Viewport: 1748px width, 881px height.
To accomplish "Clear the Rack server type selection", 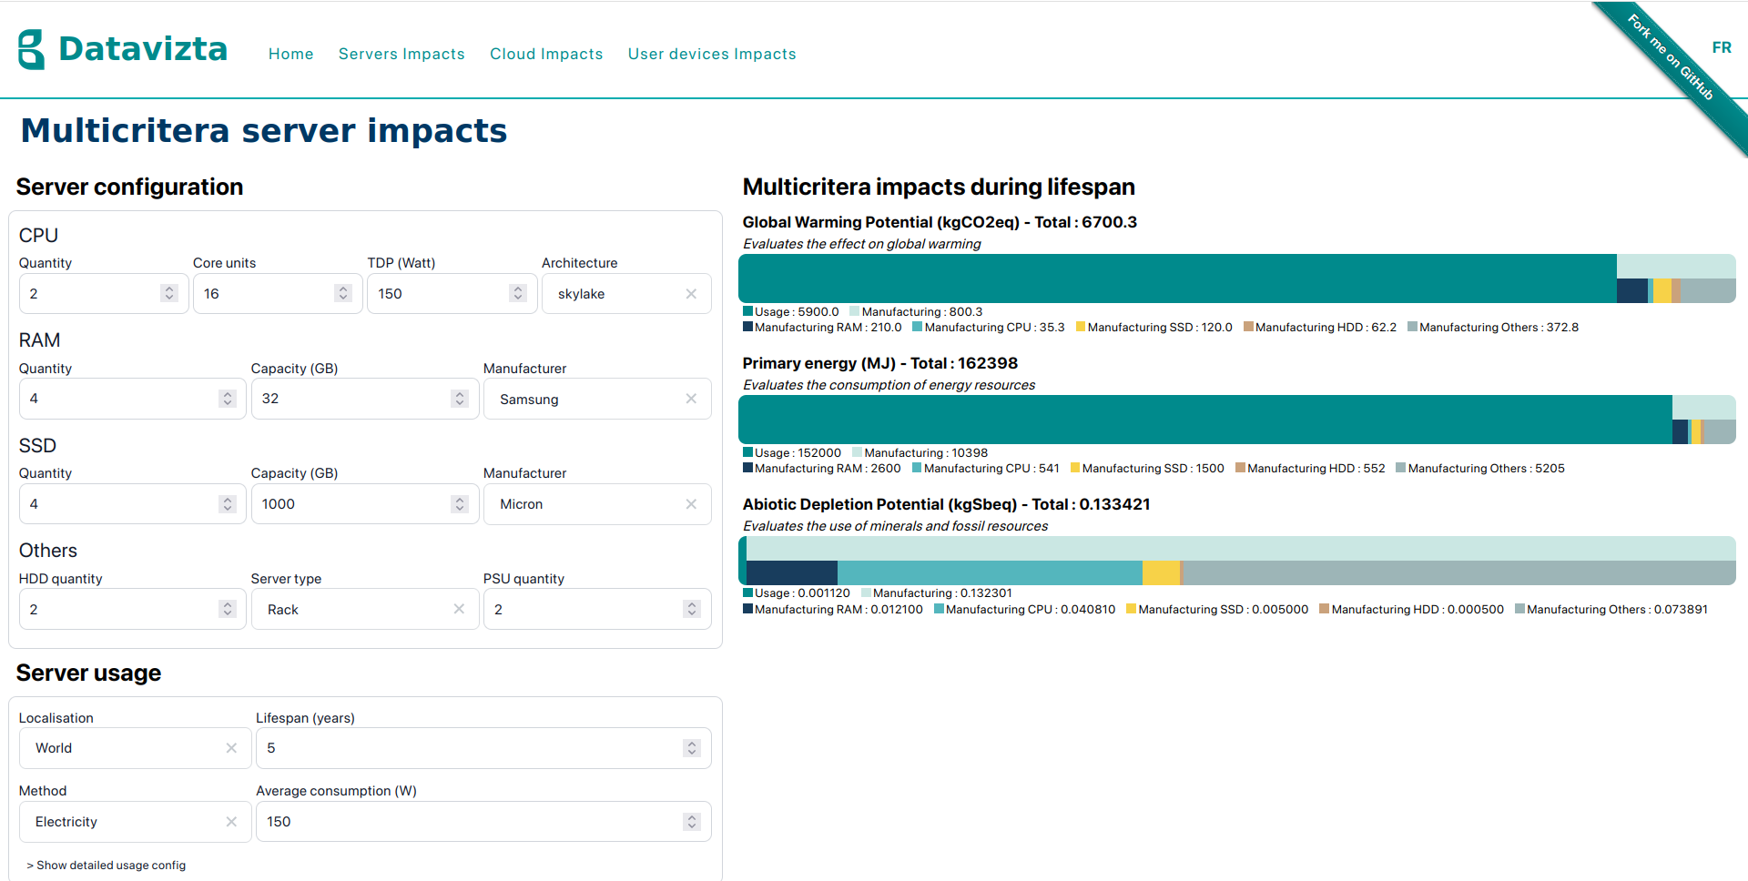I will coord(459,609).
